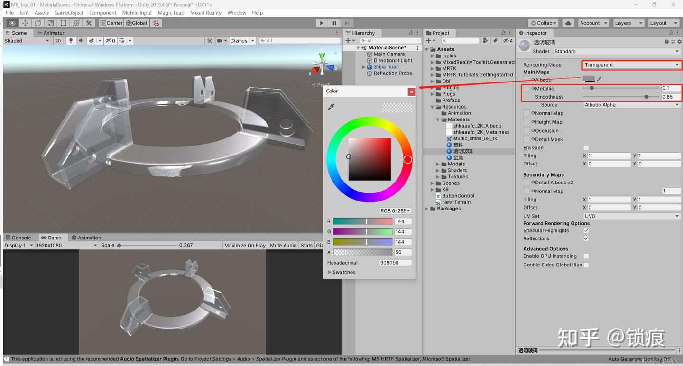Click the Step frame button
The width and height of the screenshot is (683, 366).
(x=347, y=23)
